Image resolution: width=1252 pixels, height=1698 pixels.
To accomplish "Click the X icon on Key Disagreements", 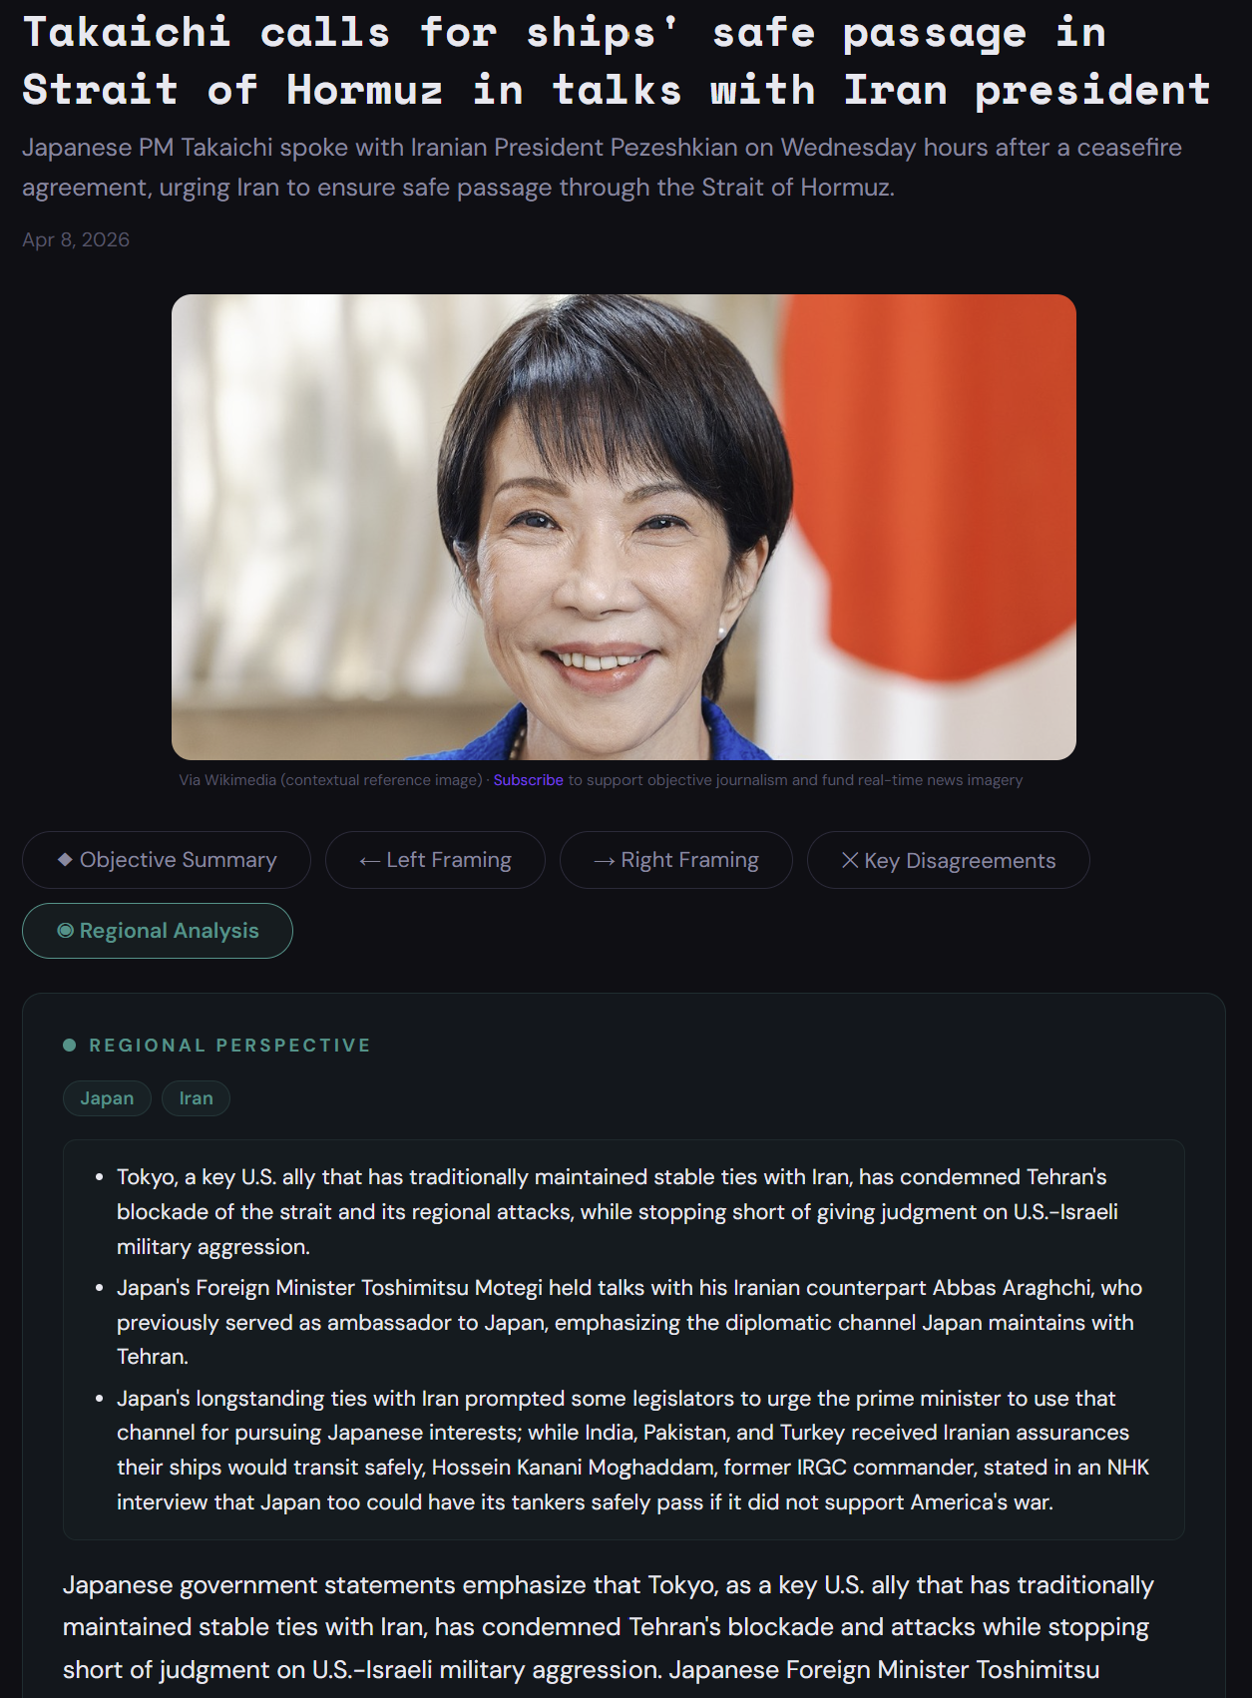I will click(x=850, y=860).
